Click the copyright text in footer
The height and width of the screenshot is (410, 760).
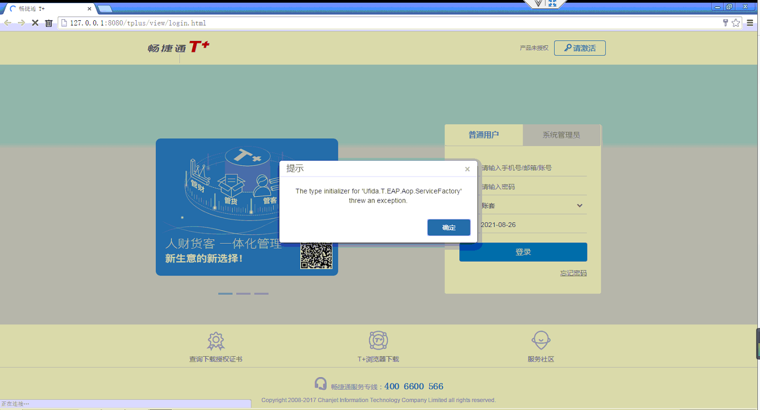(x=378, y=400)
